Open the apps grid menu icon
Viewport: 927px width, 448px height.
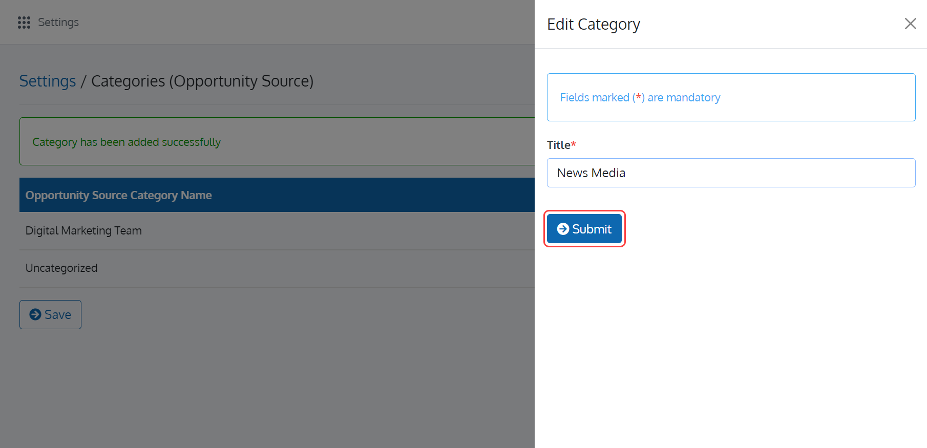coord(24,23)
